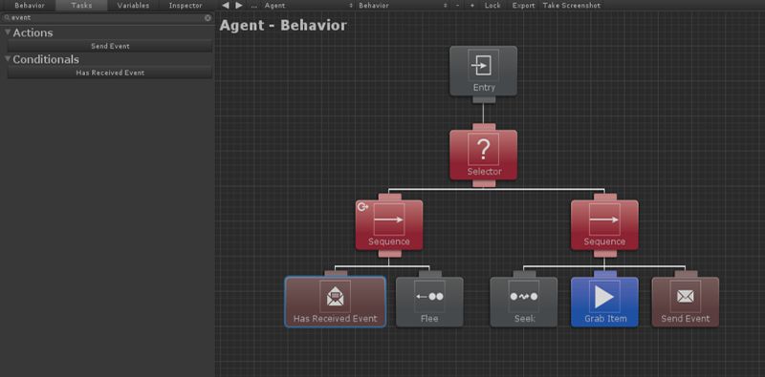Click Take Screenshot button

point(571,6)
